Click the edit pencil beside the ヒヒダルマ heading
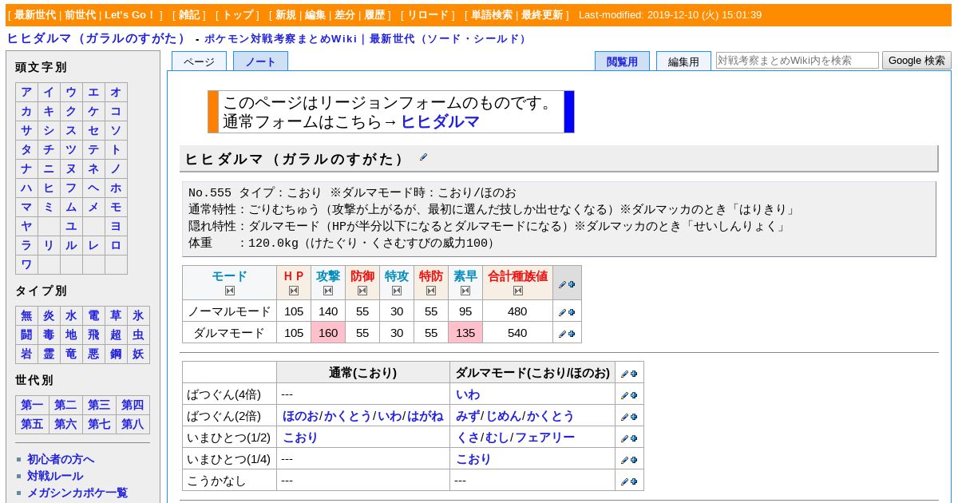This screenshot has width=958, height=503. click(423, 157)
